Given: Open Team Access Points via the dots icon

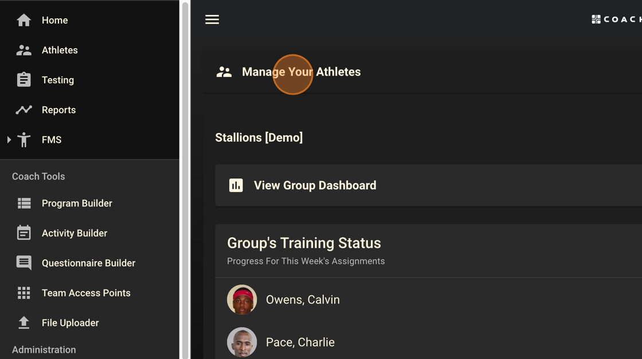Looking at the screenshot, I should coord(24,292).
